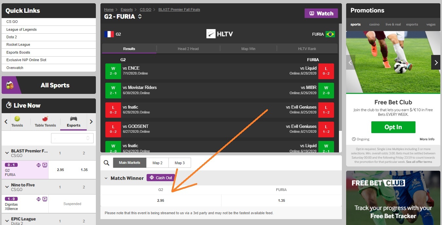Image resolution: width=442 pixels, height=225 pixels.
Task: Select the Main Markets tab
Action: pos(130,163)
